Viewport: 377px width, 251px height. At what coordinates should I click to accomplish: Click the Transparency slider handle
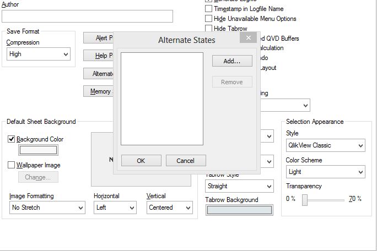(x=305, y=200)
